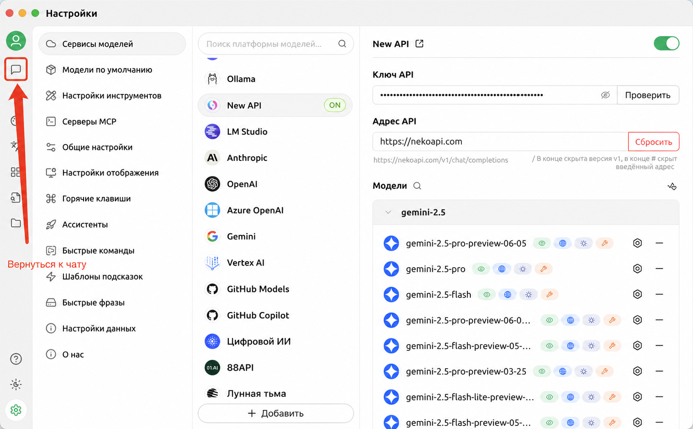The image size is (693, 429).
Task: Remove the gemini-2.5-flash-lite-preview model
Action: 660,397
